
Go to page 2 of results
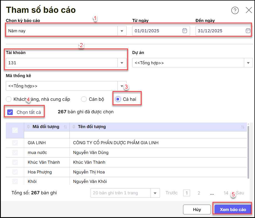click(199, 193)
